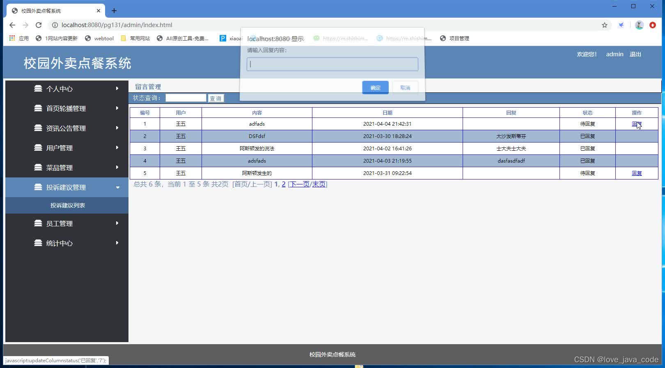Image resolution: width=665 pixels, height=368 pixels.
Task: Open the xiaoai bookmark with P icon
Action: point(231,38)
